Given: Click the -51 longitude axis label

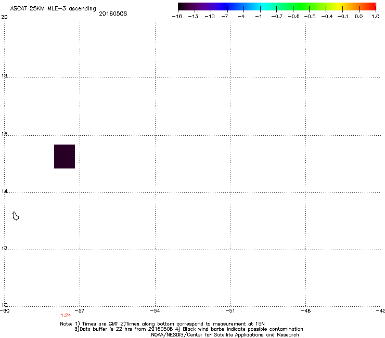Looking at the screenshot, I should point(230,311).
